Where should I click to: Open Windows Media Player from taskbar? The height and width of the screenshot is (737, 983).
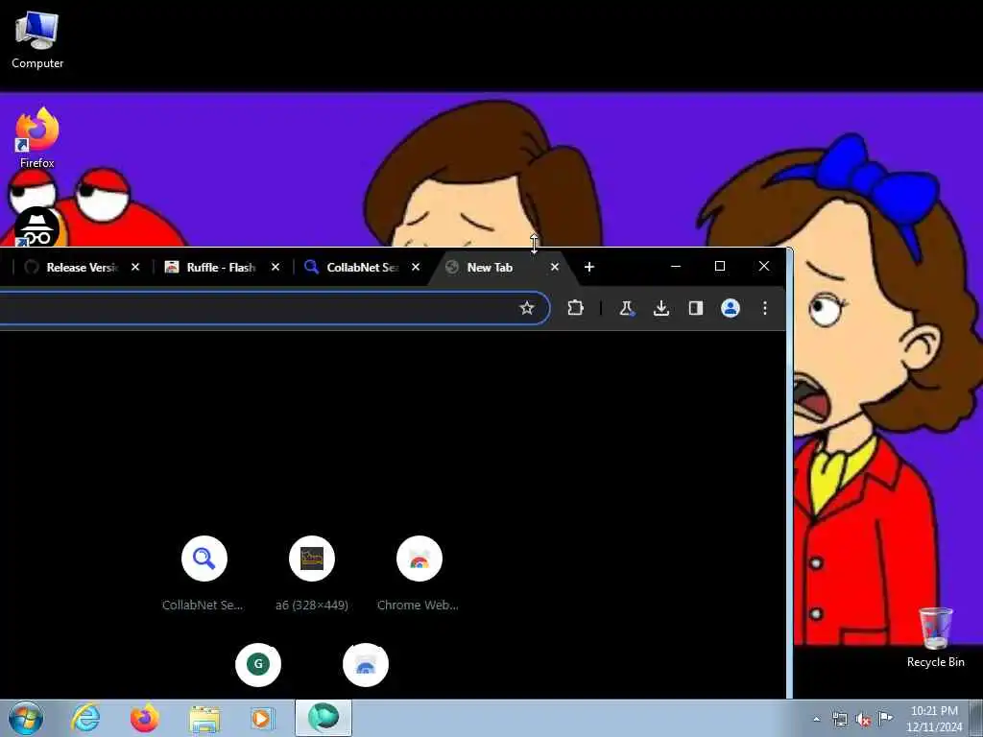pos(262,719)
